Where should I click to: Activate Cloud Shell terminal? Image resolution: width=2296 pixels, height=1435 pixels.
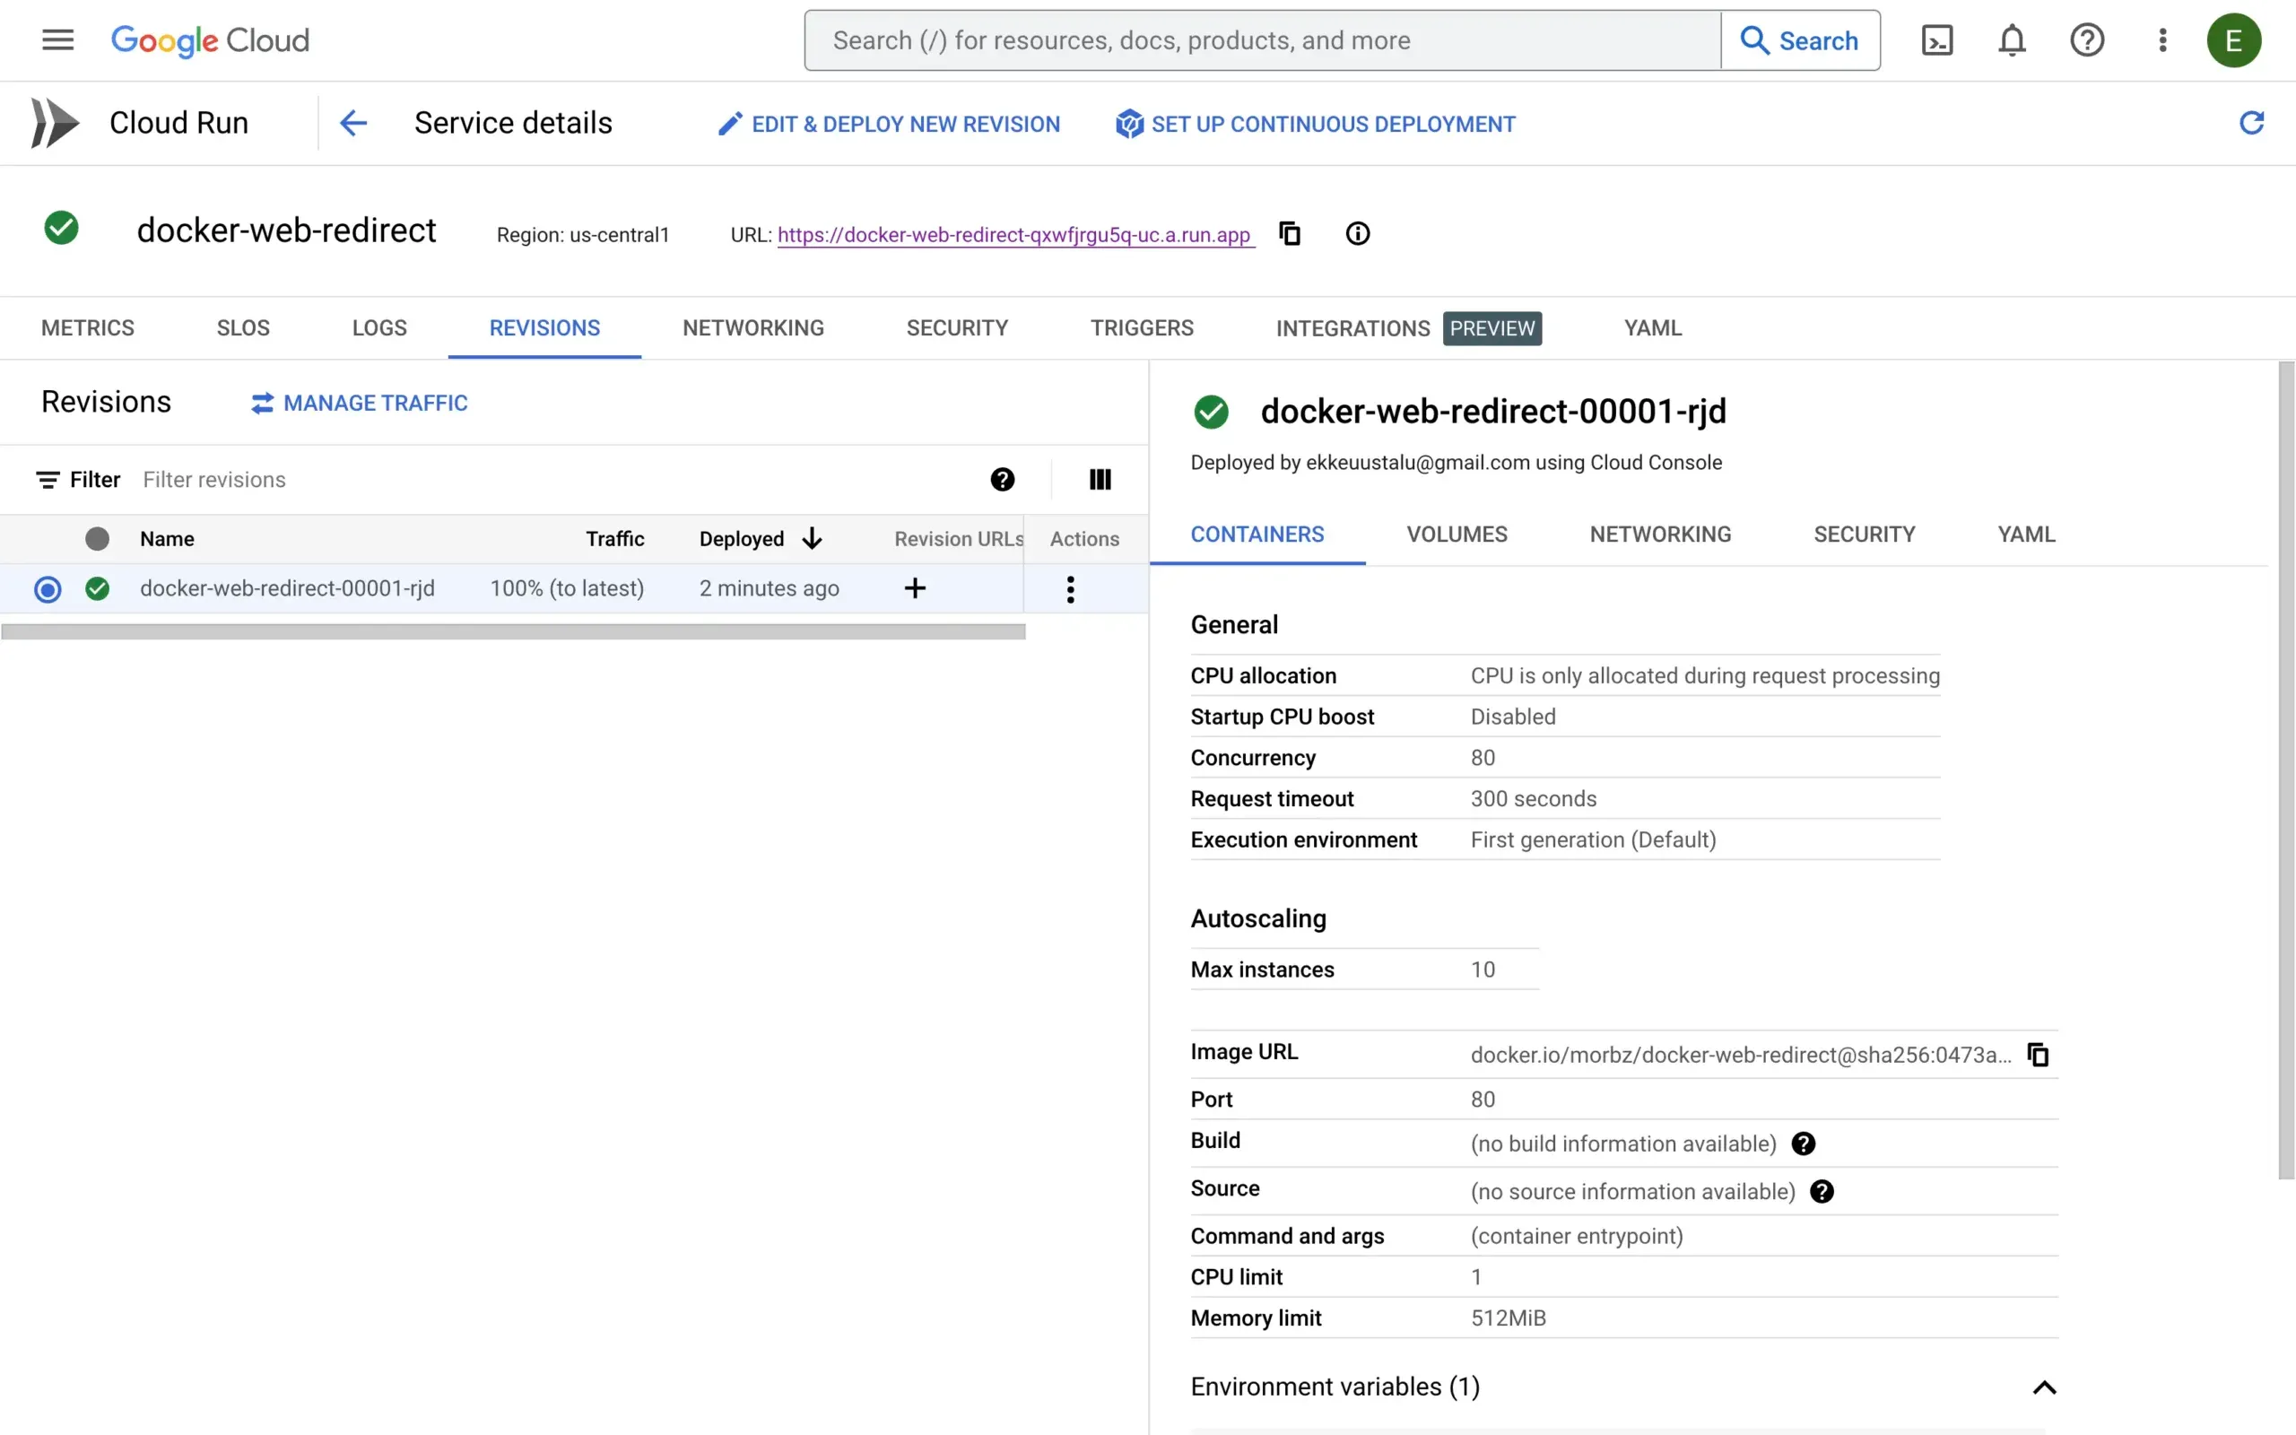(1937, 39)
